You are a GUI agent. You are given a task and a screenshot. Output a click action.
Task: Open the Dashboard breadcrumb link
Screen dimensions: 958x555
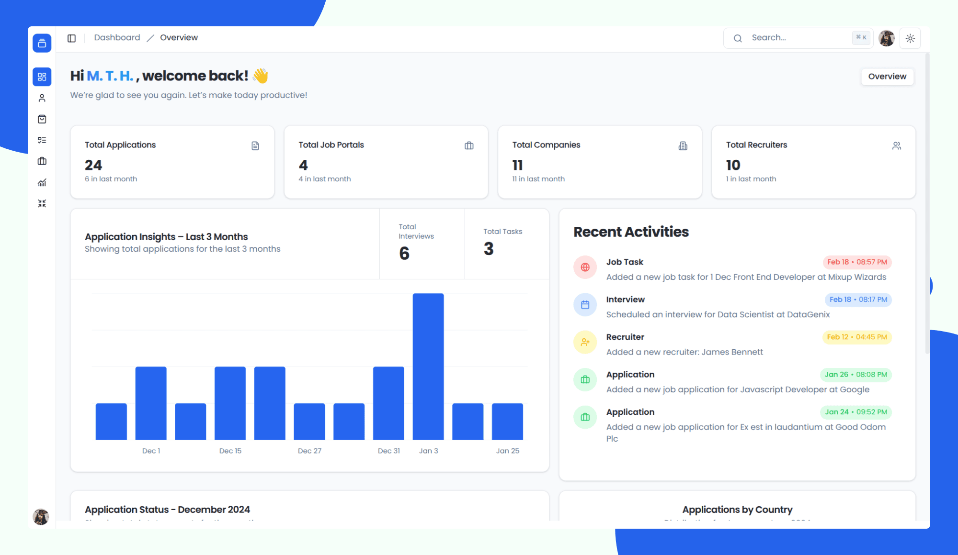point(117,37)
